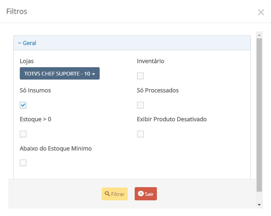Click the scrollbar down arrow
271x216 pixels.
(259, 205)
